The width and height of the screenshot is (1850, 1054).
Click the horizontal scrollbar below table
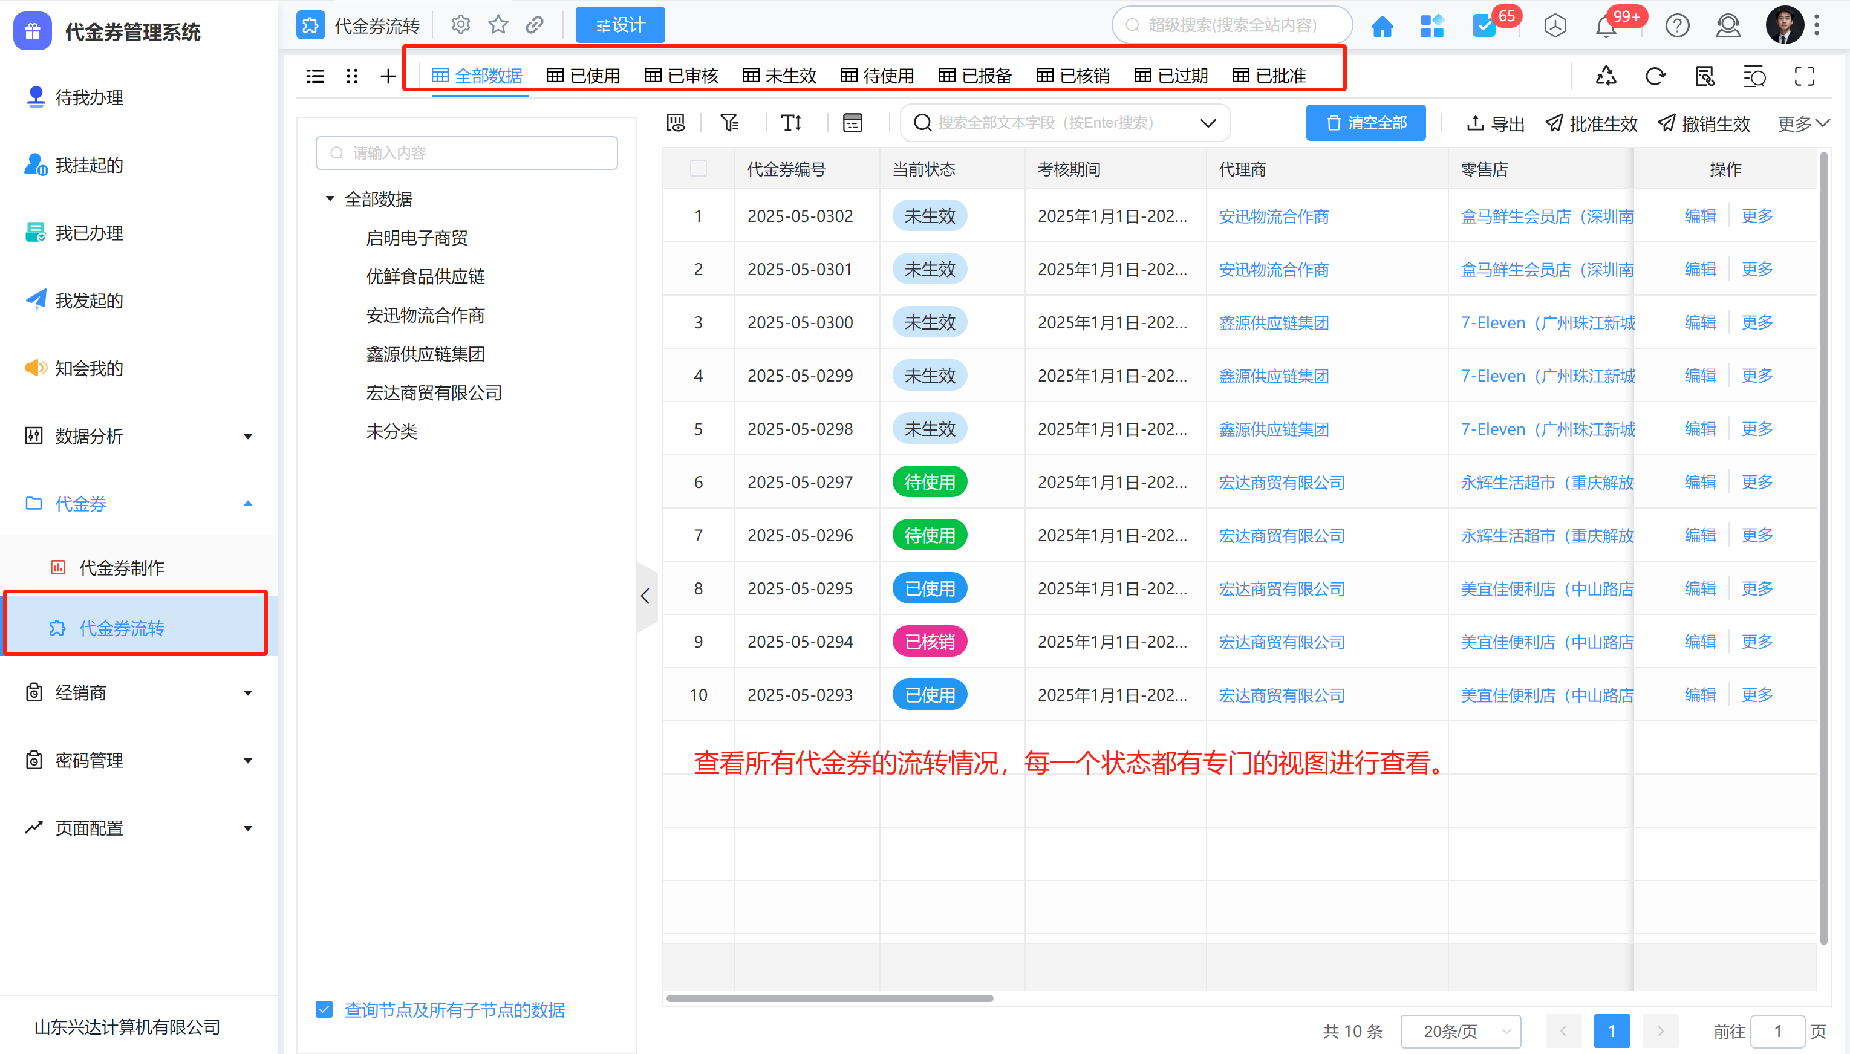[x=829, y=998]
